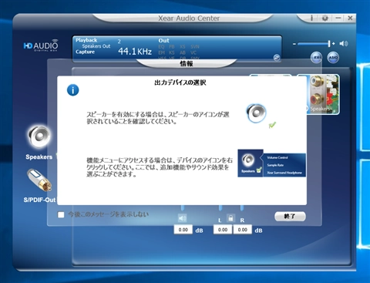Click the 出力デバイスの選択 heading

click(180, 83)
